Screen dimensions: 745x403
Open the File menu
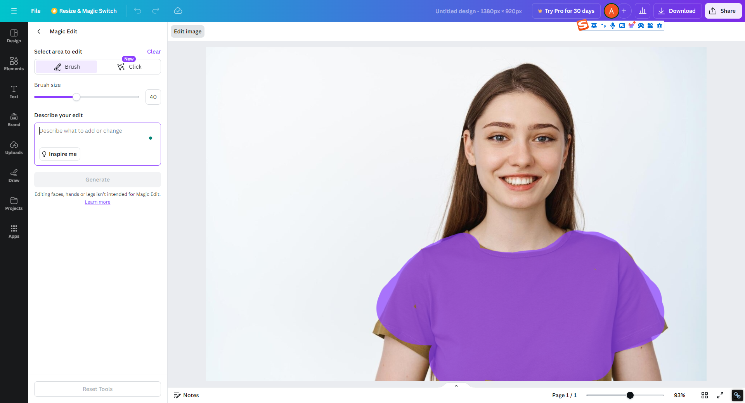point(36,11)
